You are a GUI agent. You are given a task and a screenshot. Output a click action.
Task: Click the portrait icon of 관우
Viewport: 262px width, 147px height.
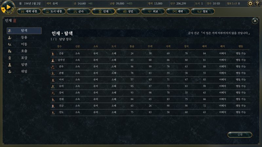53,67
